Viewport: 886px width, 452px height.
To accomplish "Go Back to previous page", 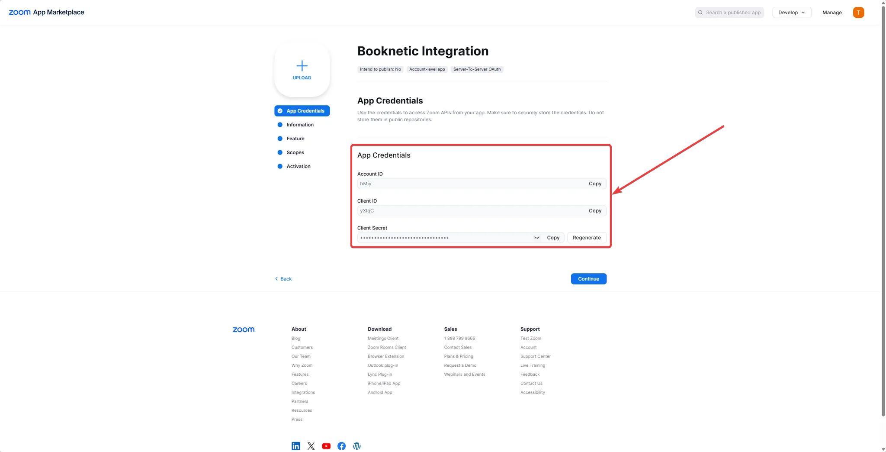I will point(283,279).
